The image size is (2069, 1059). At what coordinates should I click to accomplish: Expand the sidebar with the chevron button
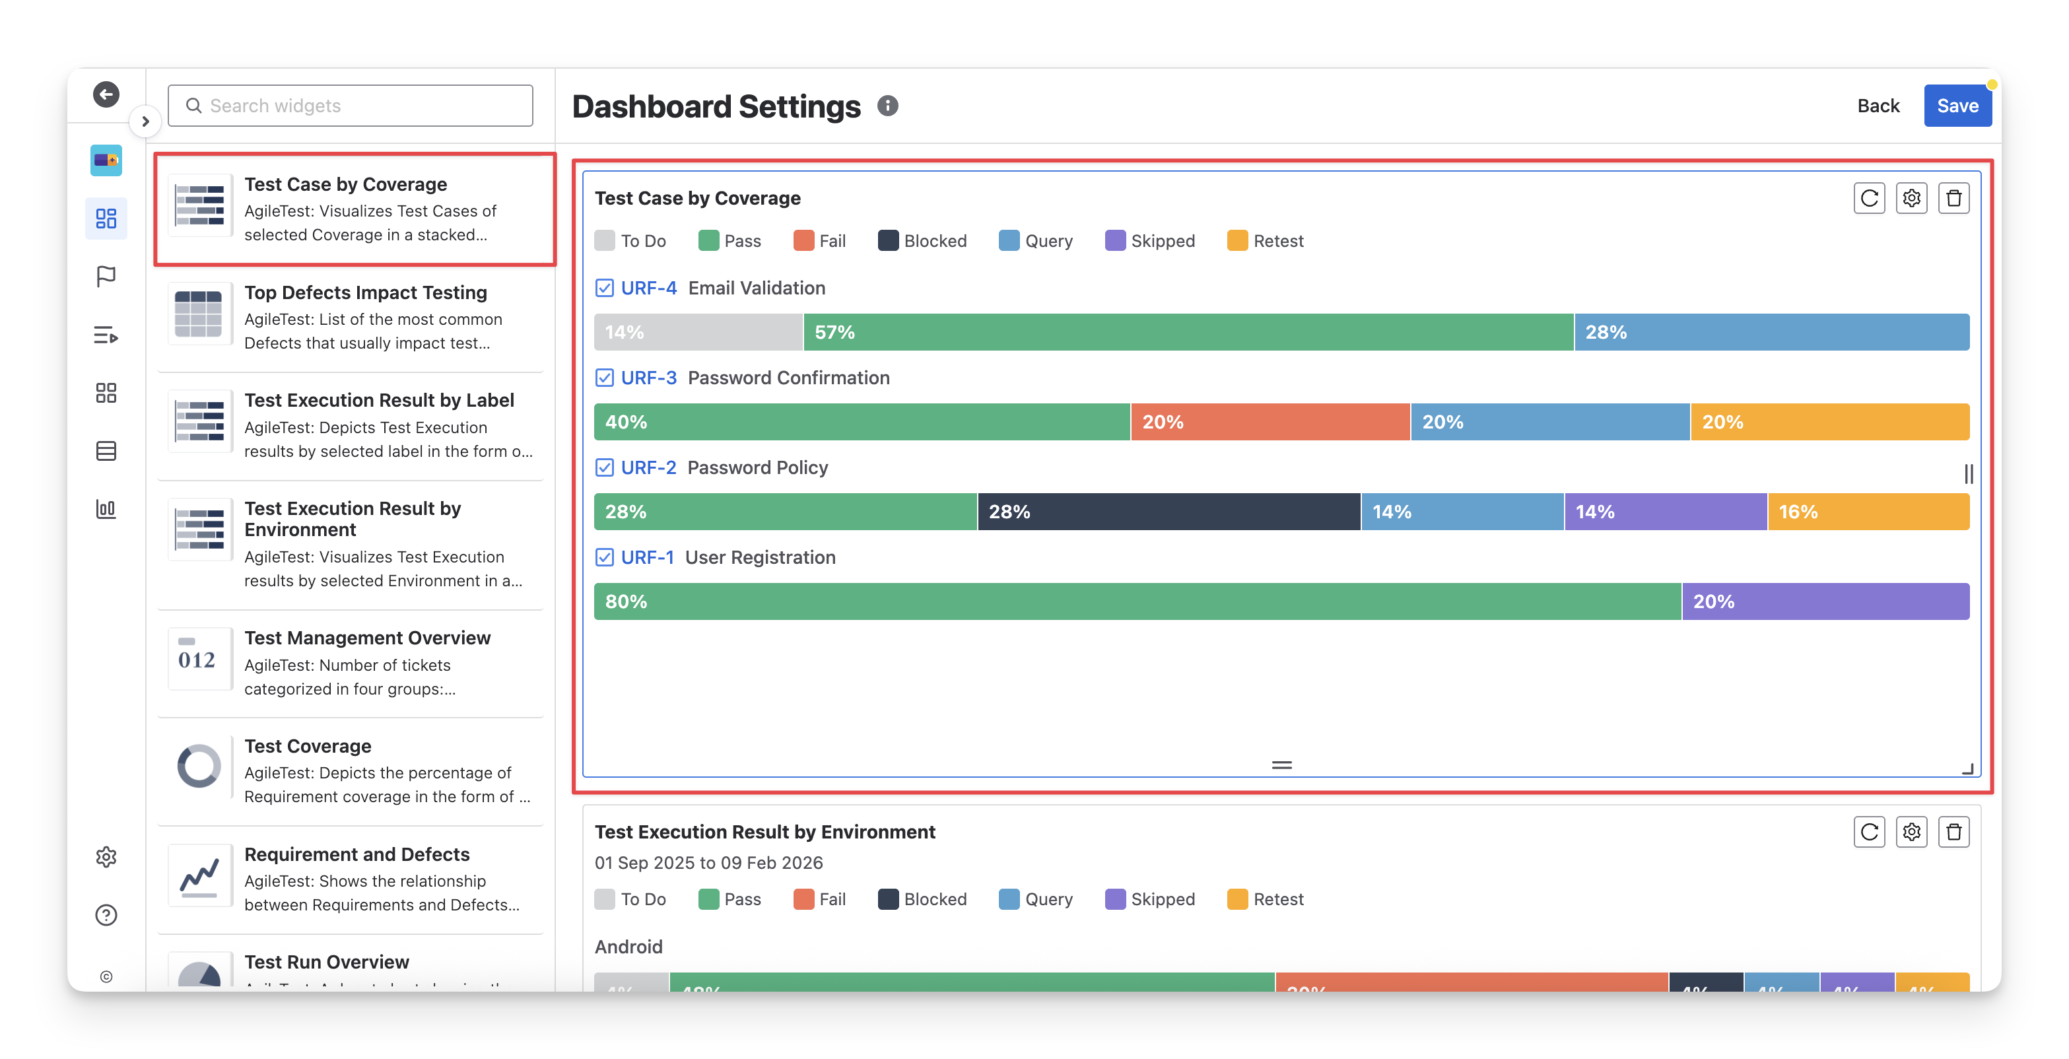point(145,121)
